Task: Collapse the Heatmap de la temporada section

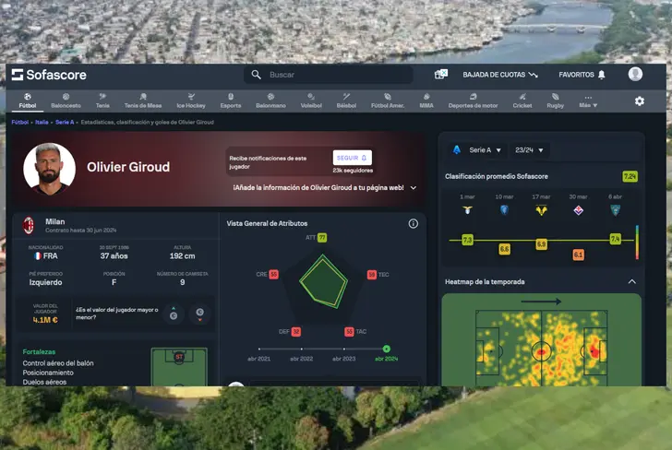Action: 631,282
